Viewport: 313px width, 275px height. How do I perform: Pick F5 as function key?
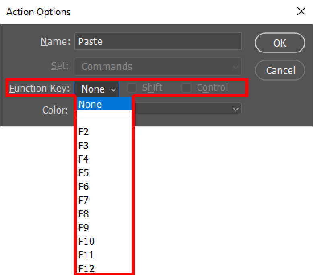coord(104,173)
